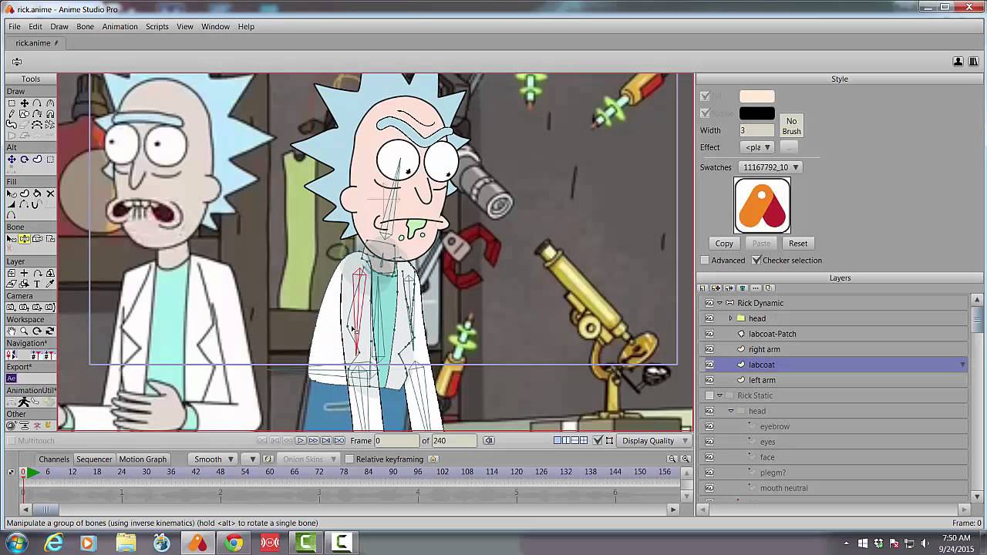
Task: Open Anime Studio icon in Windows taskbar
Action: 198,543
